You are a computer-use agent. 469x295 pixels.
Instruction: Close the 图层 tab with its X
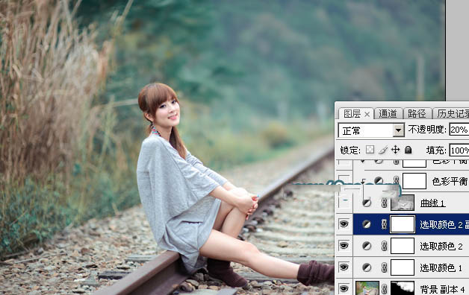tap(367, 114)
